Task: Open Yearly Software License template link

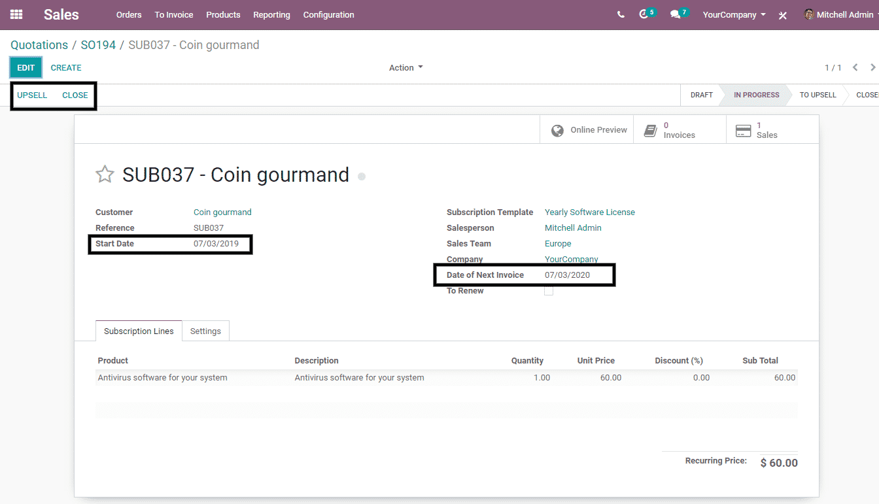Action: tap(590, 212)
